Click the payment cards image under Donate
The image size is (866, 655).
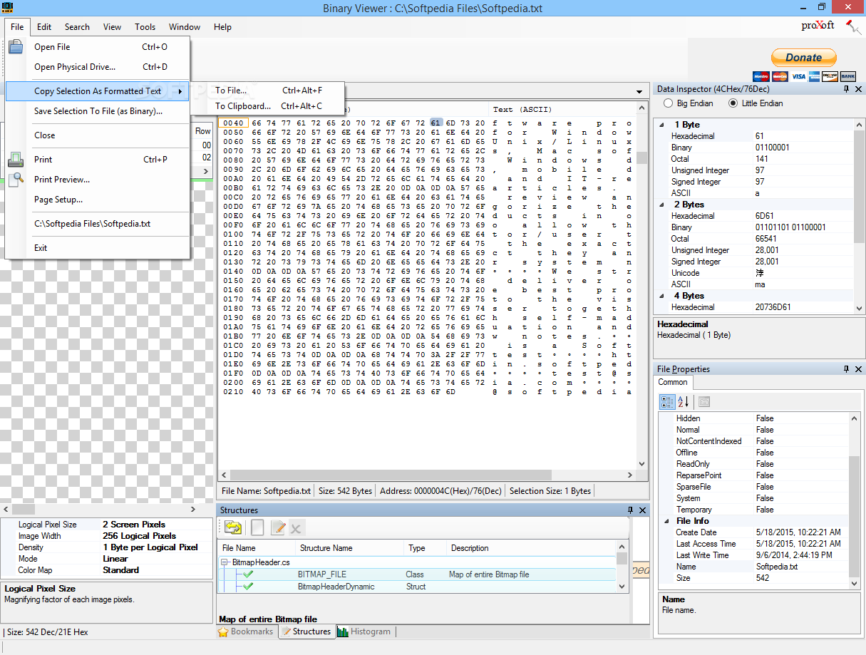[x=803, y=76]
